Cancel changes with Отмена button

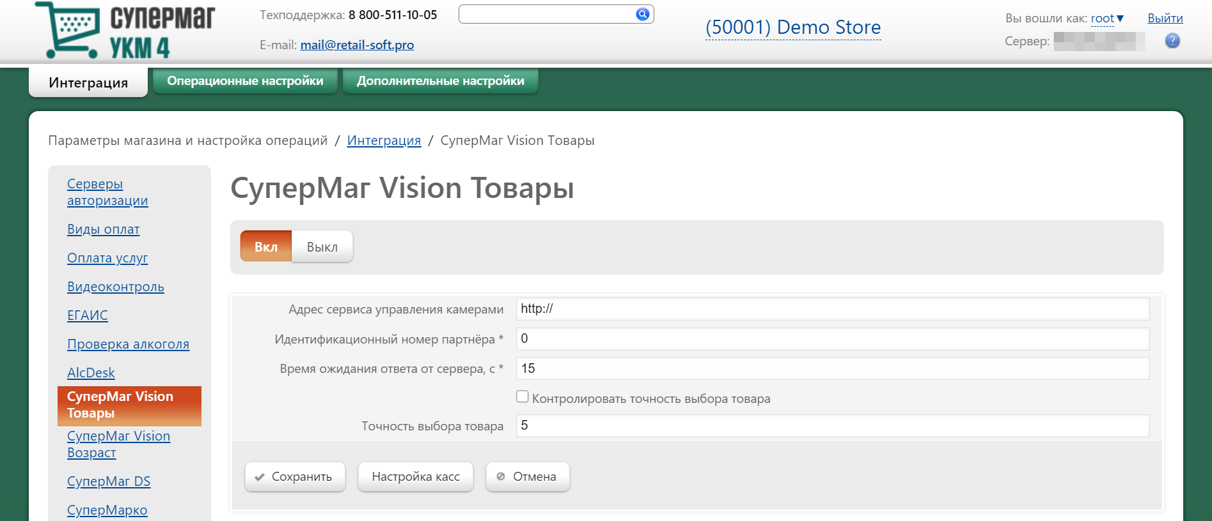point(527,476)
